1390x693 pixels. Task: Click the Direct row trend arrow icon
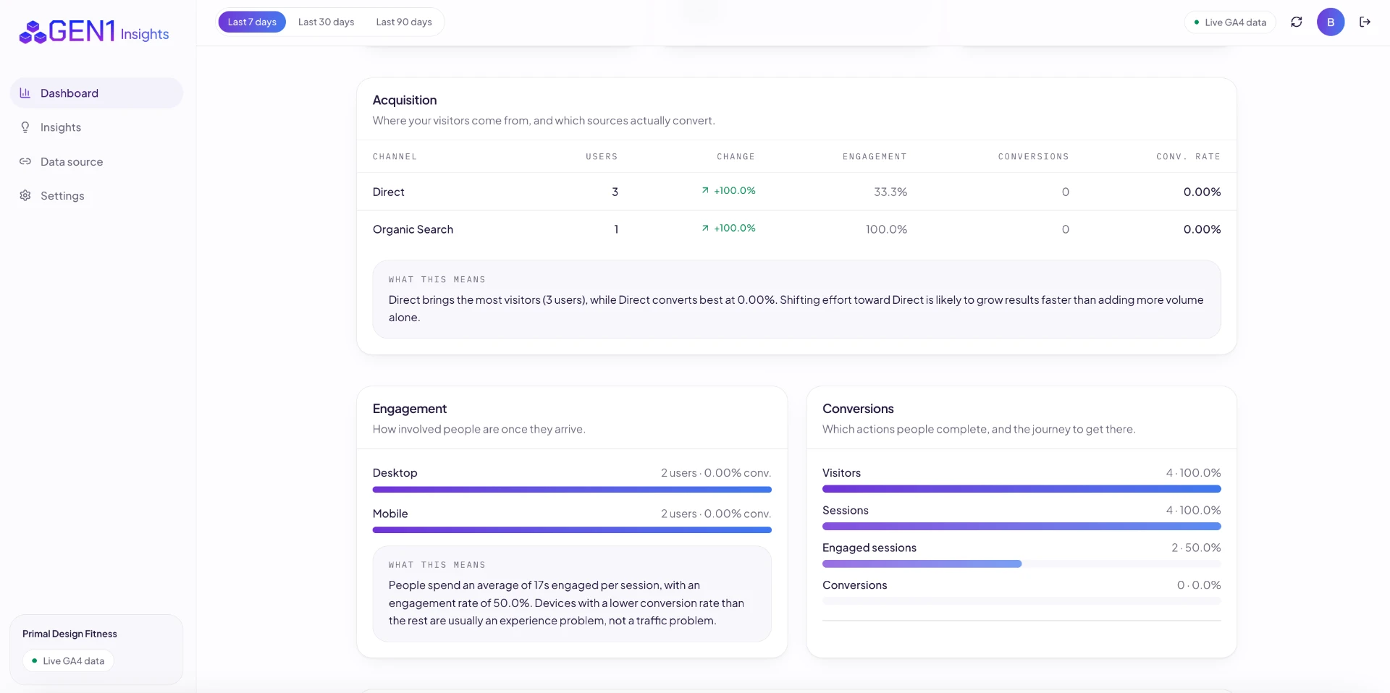(705, 190)
